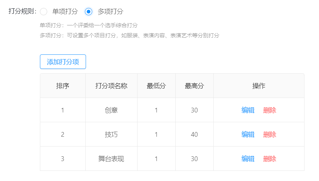Click the max score 40 cell
This screenshot has height=181, width=319.
tap(194, 135)
